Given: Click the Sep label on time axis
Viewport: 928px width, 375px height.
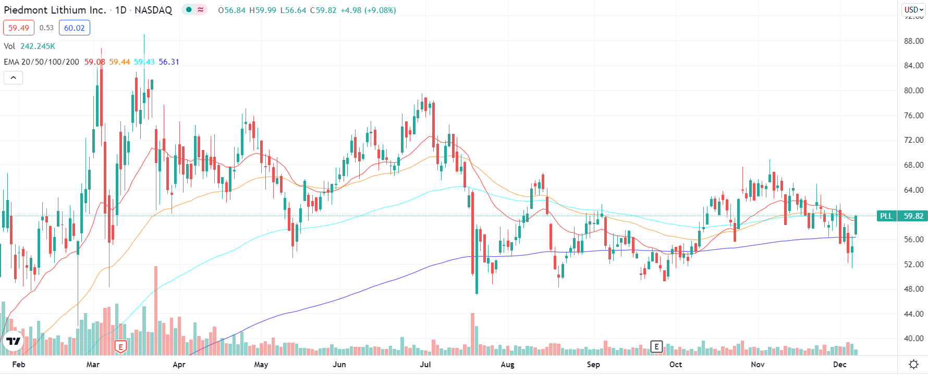Looking at the screenshot, I should [x=593, y=365].
